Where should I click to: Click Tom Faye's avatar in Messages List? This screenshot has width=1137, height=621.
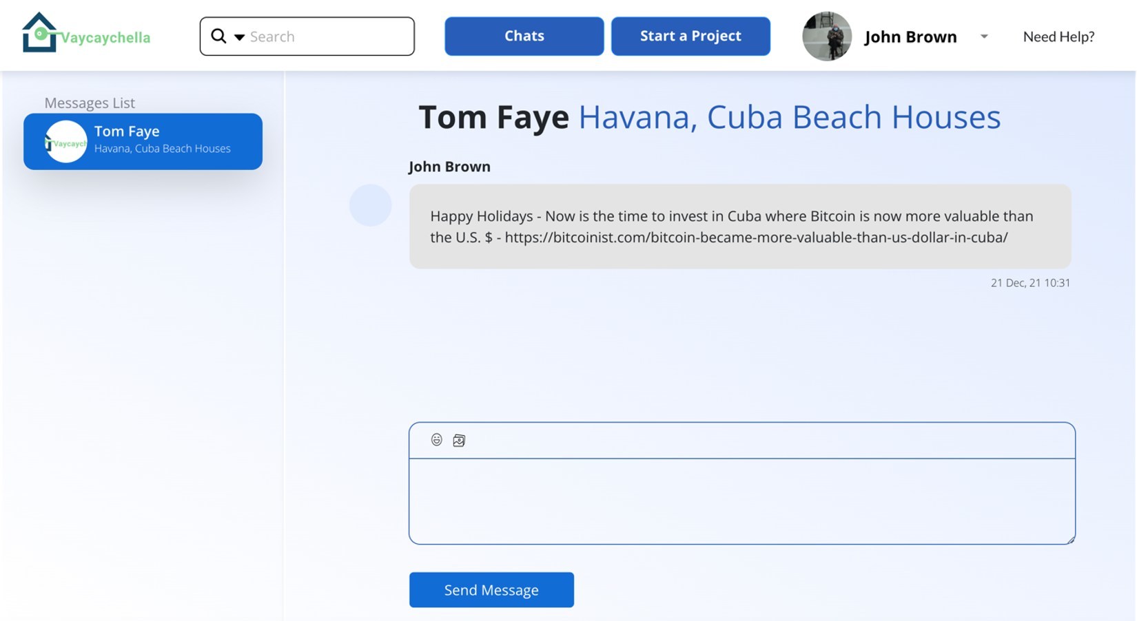pyautogui.click(x=66, y=142)
